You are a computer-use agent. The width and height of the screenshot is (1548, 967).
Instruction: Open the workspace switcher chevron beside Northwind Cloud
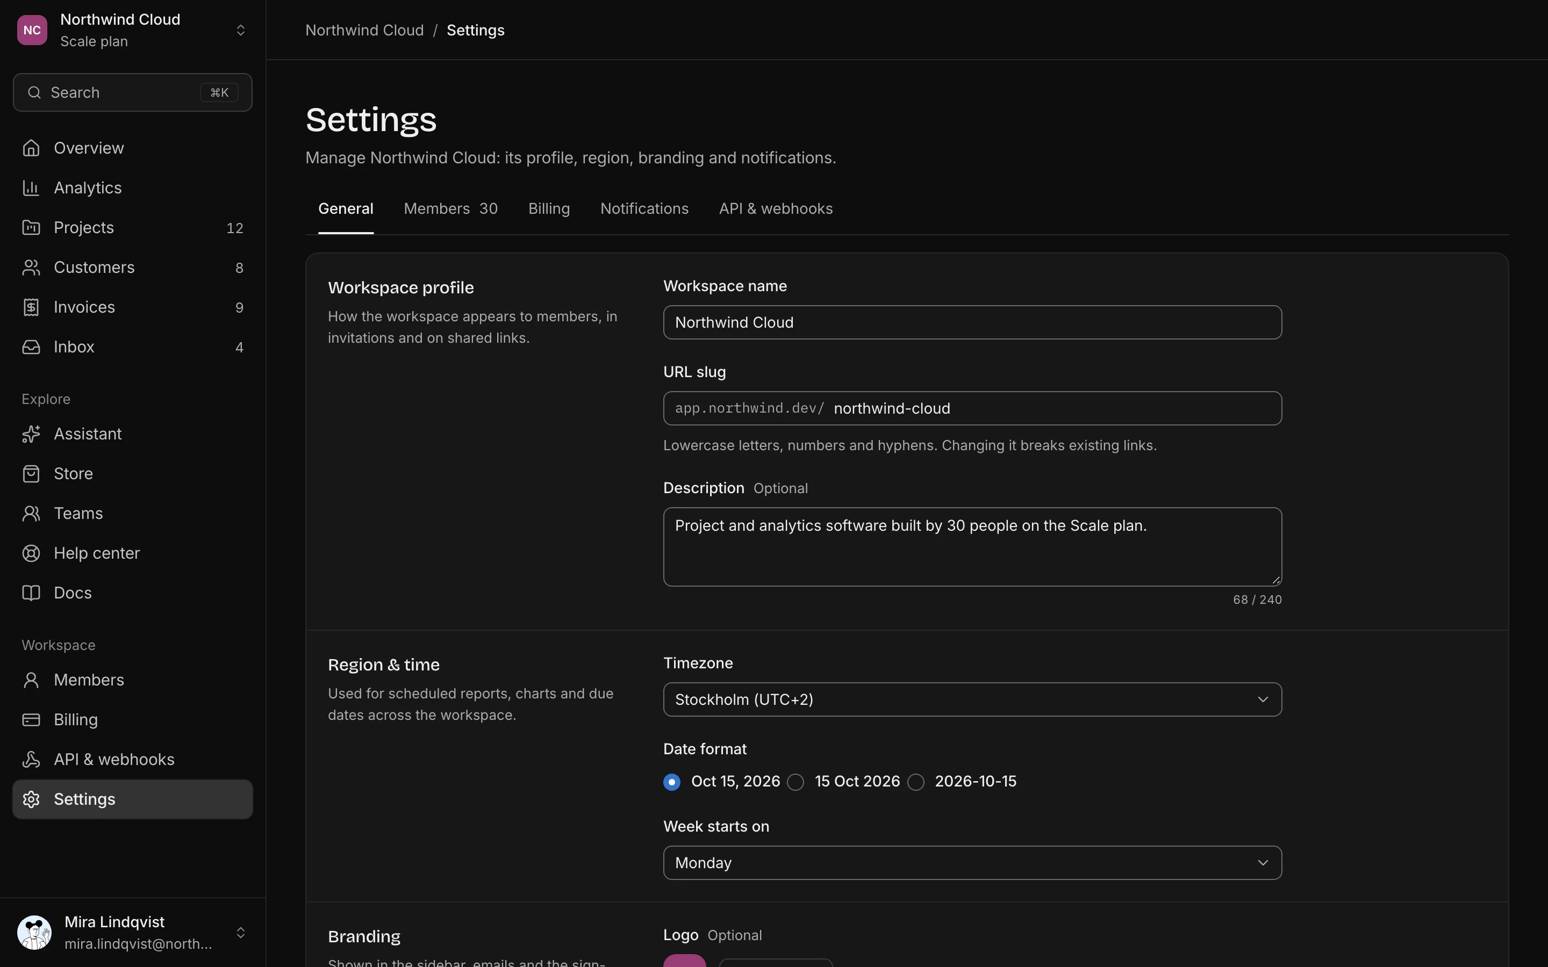click(240, 30)
